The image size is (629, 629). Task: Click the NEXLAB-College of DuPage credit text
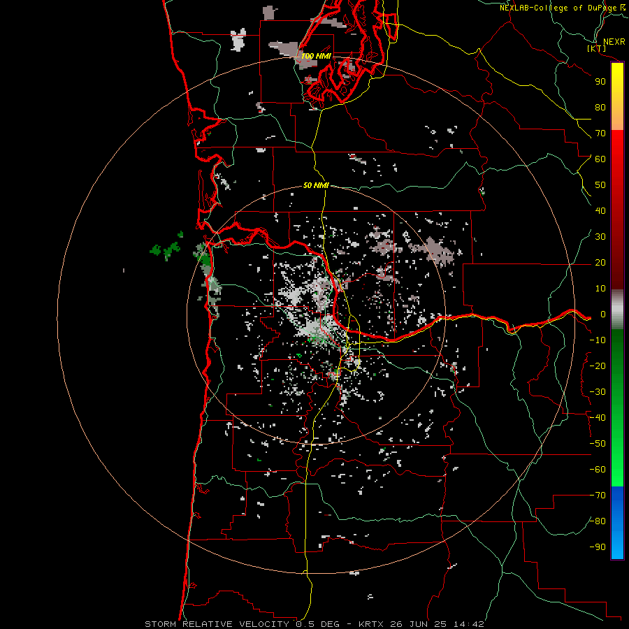point(558,8)
